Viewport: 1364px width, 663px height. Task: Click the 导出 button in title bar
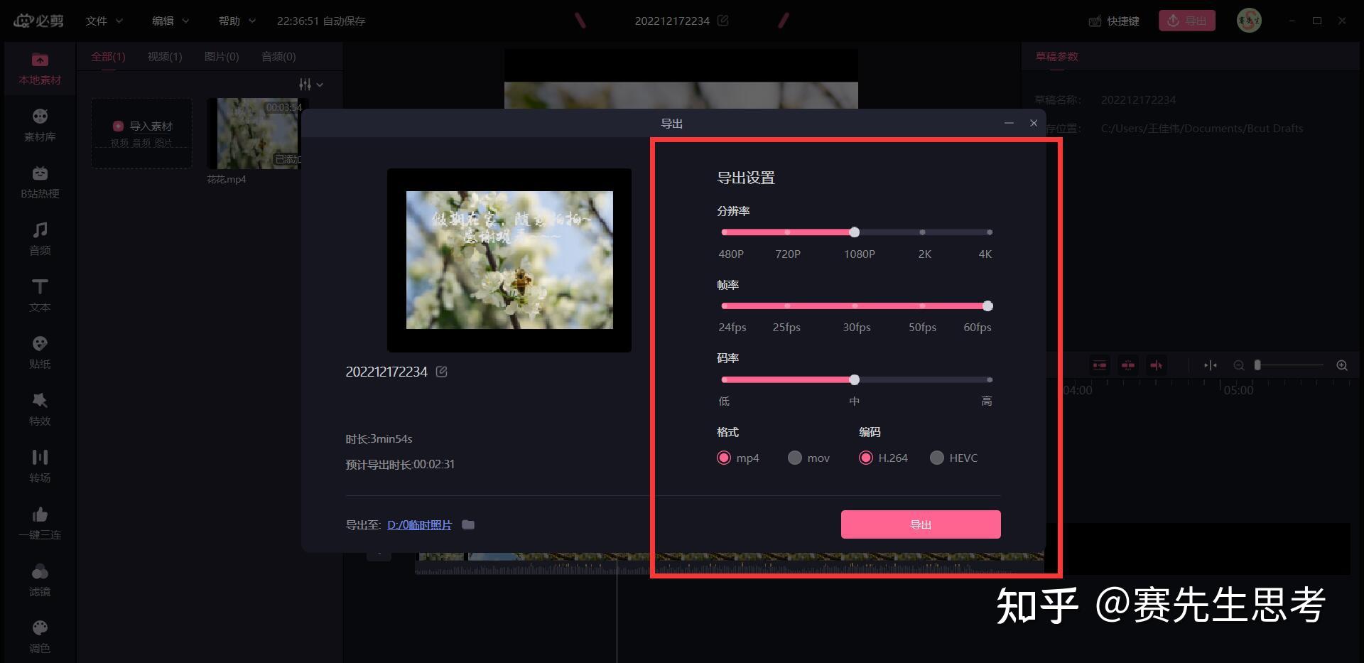[x=1187, y=21]
